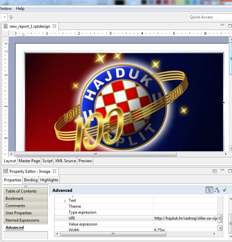Toggle the show categories view button
This screenshot has height=242, width=232.
pyautogui.click(x=209, y=190)
